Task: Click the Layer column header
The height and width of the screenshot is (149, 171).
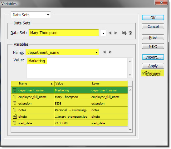Action: [109, 84]
